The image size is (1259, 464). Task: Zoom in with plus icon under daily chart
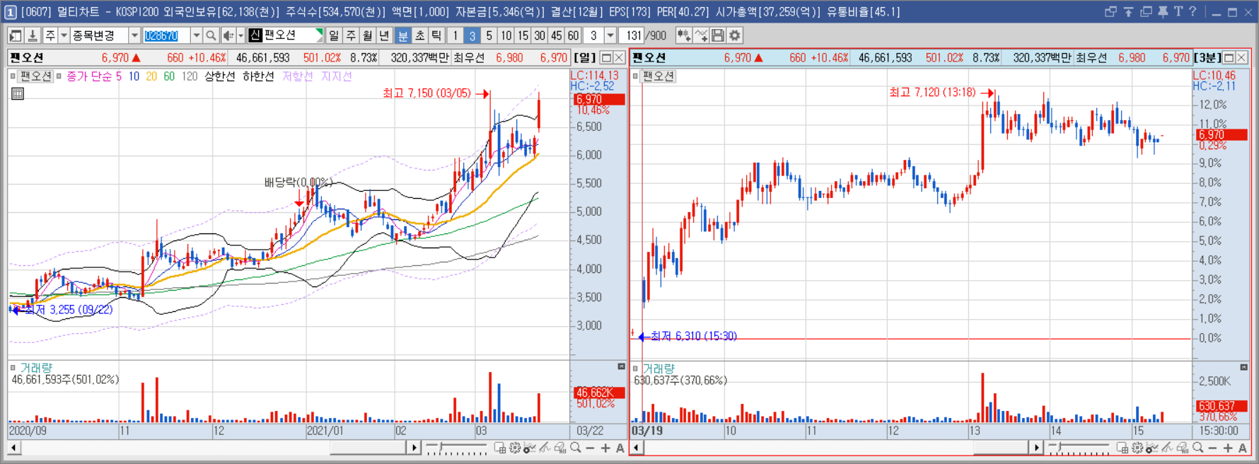pos(605,448)
